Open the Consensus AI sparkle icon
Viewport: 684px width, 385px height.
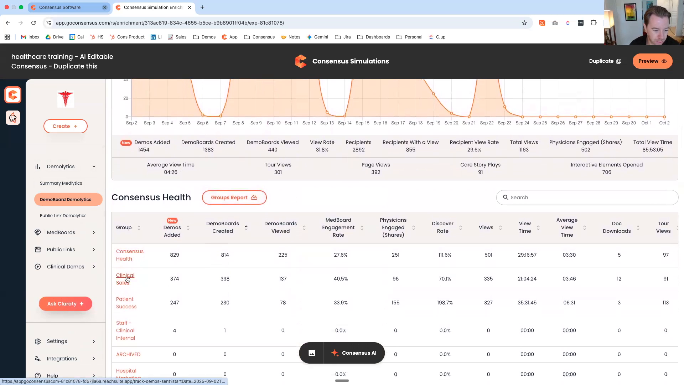click(x=335, y=353)
